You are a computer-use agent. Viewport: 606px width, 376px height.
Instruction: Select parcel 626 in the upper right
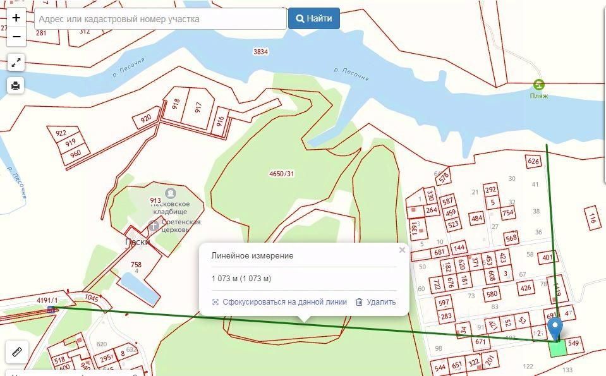533,161
